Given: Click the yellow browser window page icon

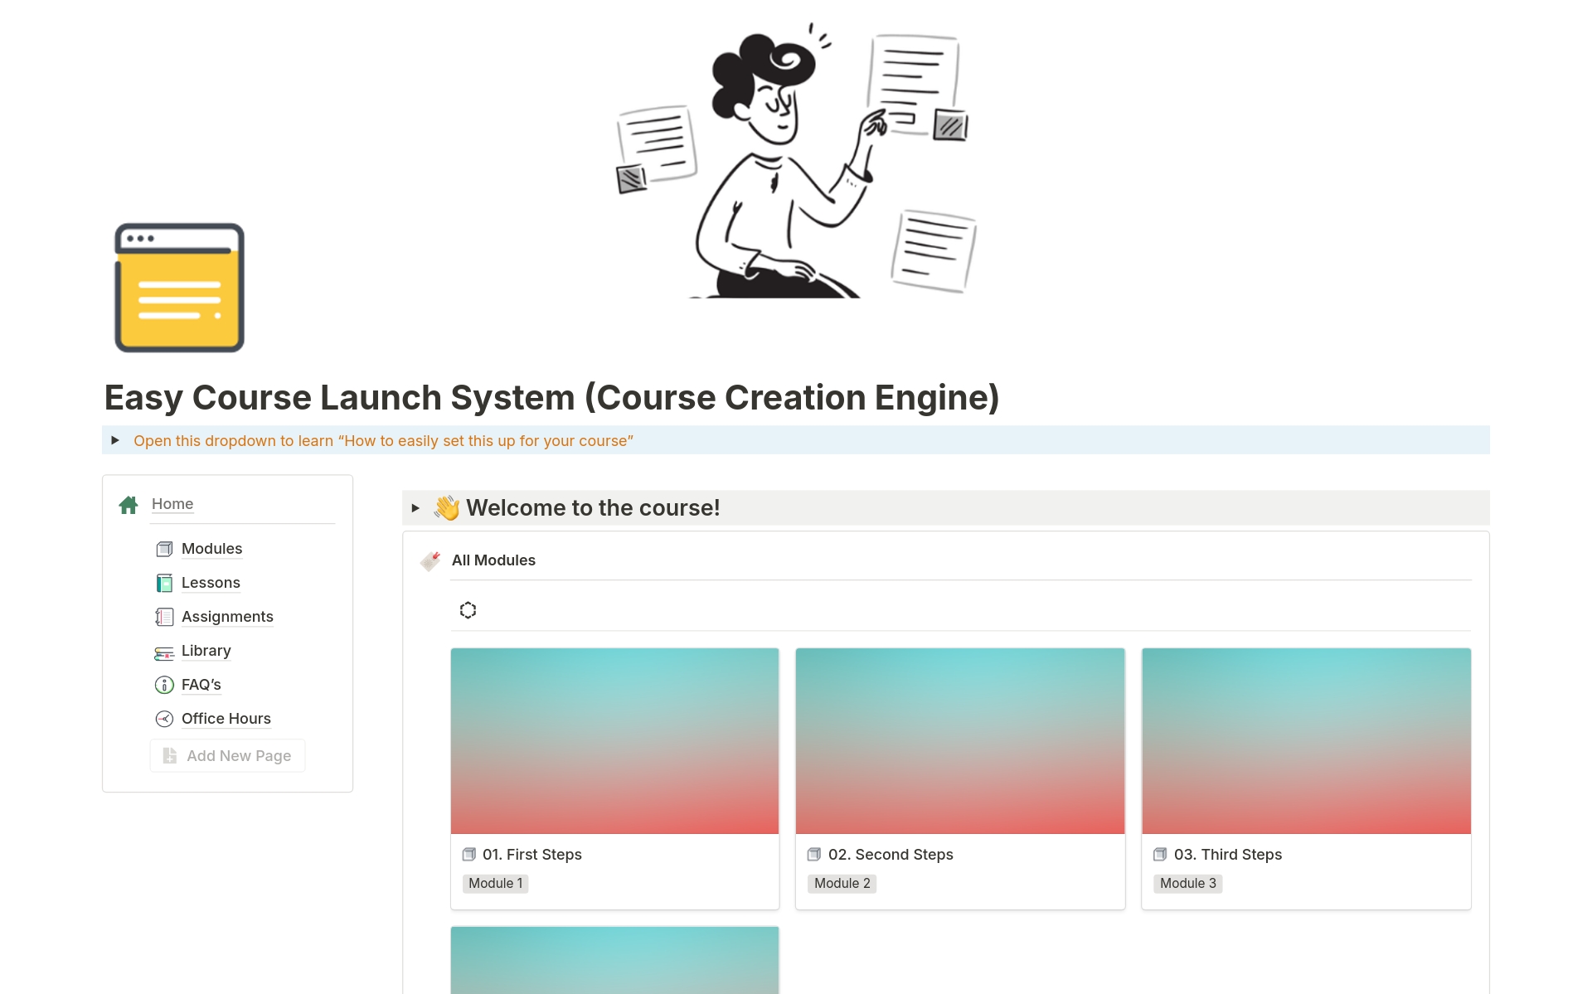Looking at the screenshot, I should tap(179, 288).
